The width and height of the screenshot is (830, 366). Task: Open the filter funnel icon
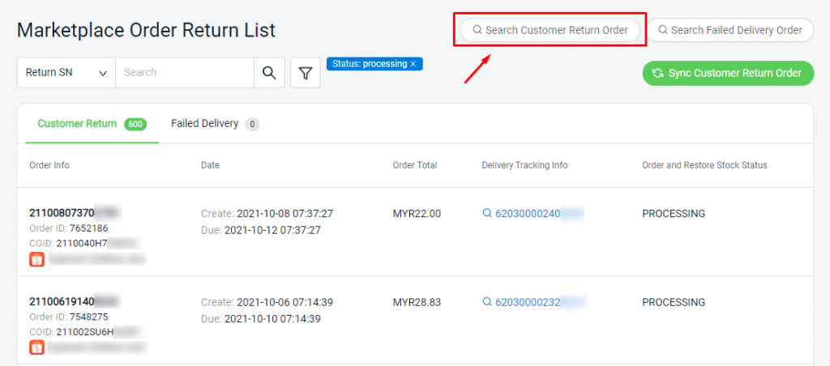tap(305, 73)
